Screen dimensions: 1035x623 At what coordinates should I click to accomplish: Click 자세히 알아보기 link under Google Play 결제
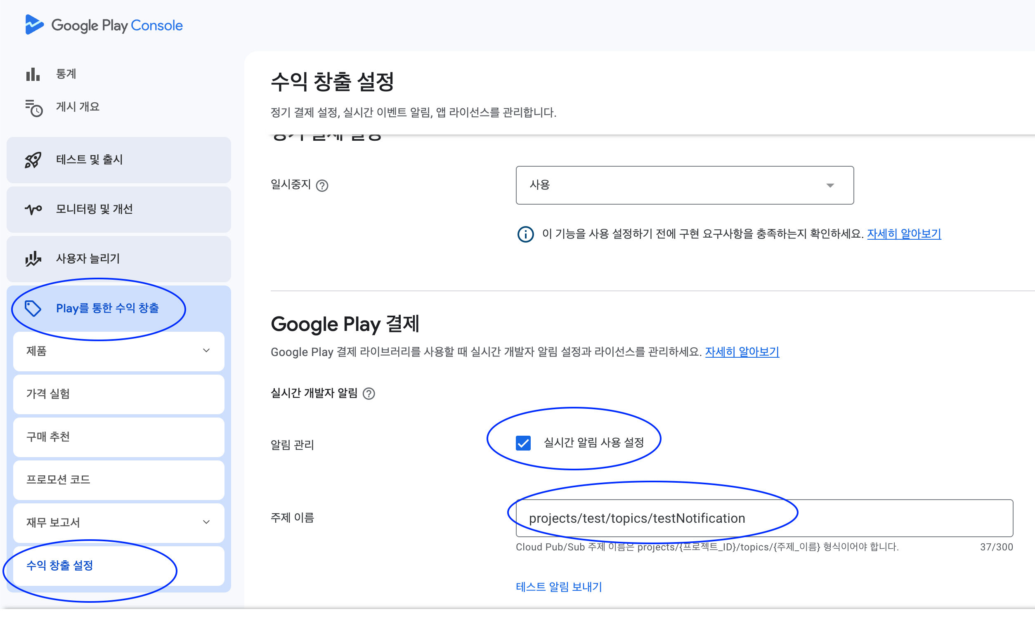click(742, 352)
